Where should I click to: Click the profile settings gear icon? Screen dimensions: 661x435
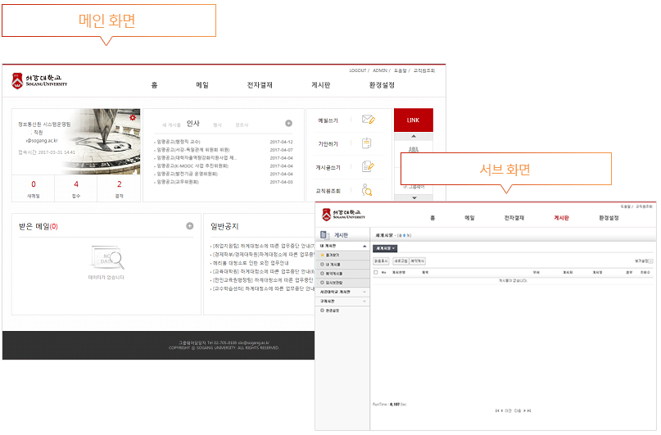[133, 118]
